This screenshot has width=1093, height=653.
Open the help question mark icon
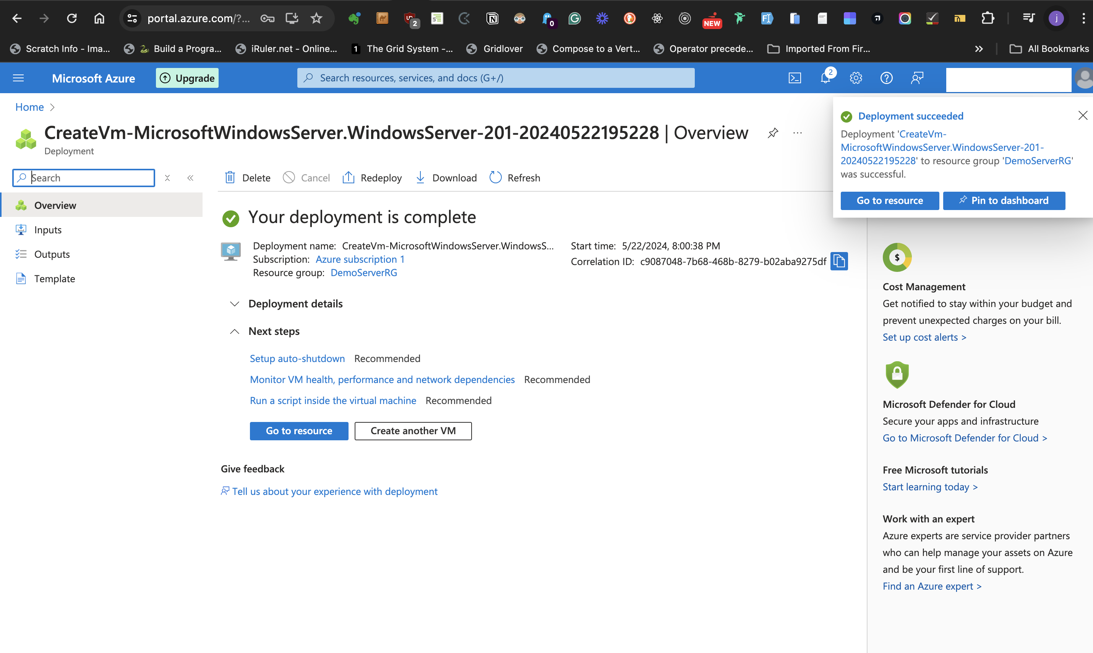click(x=886, y=78)
